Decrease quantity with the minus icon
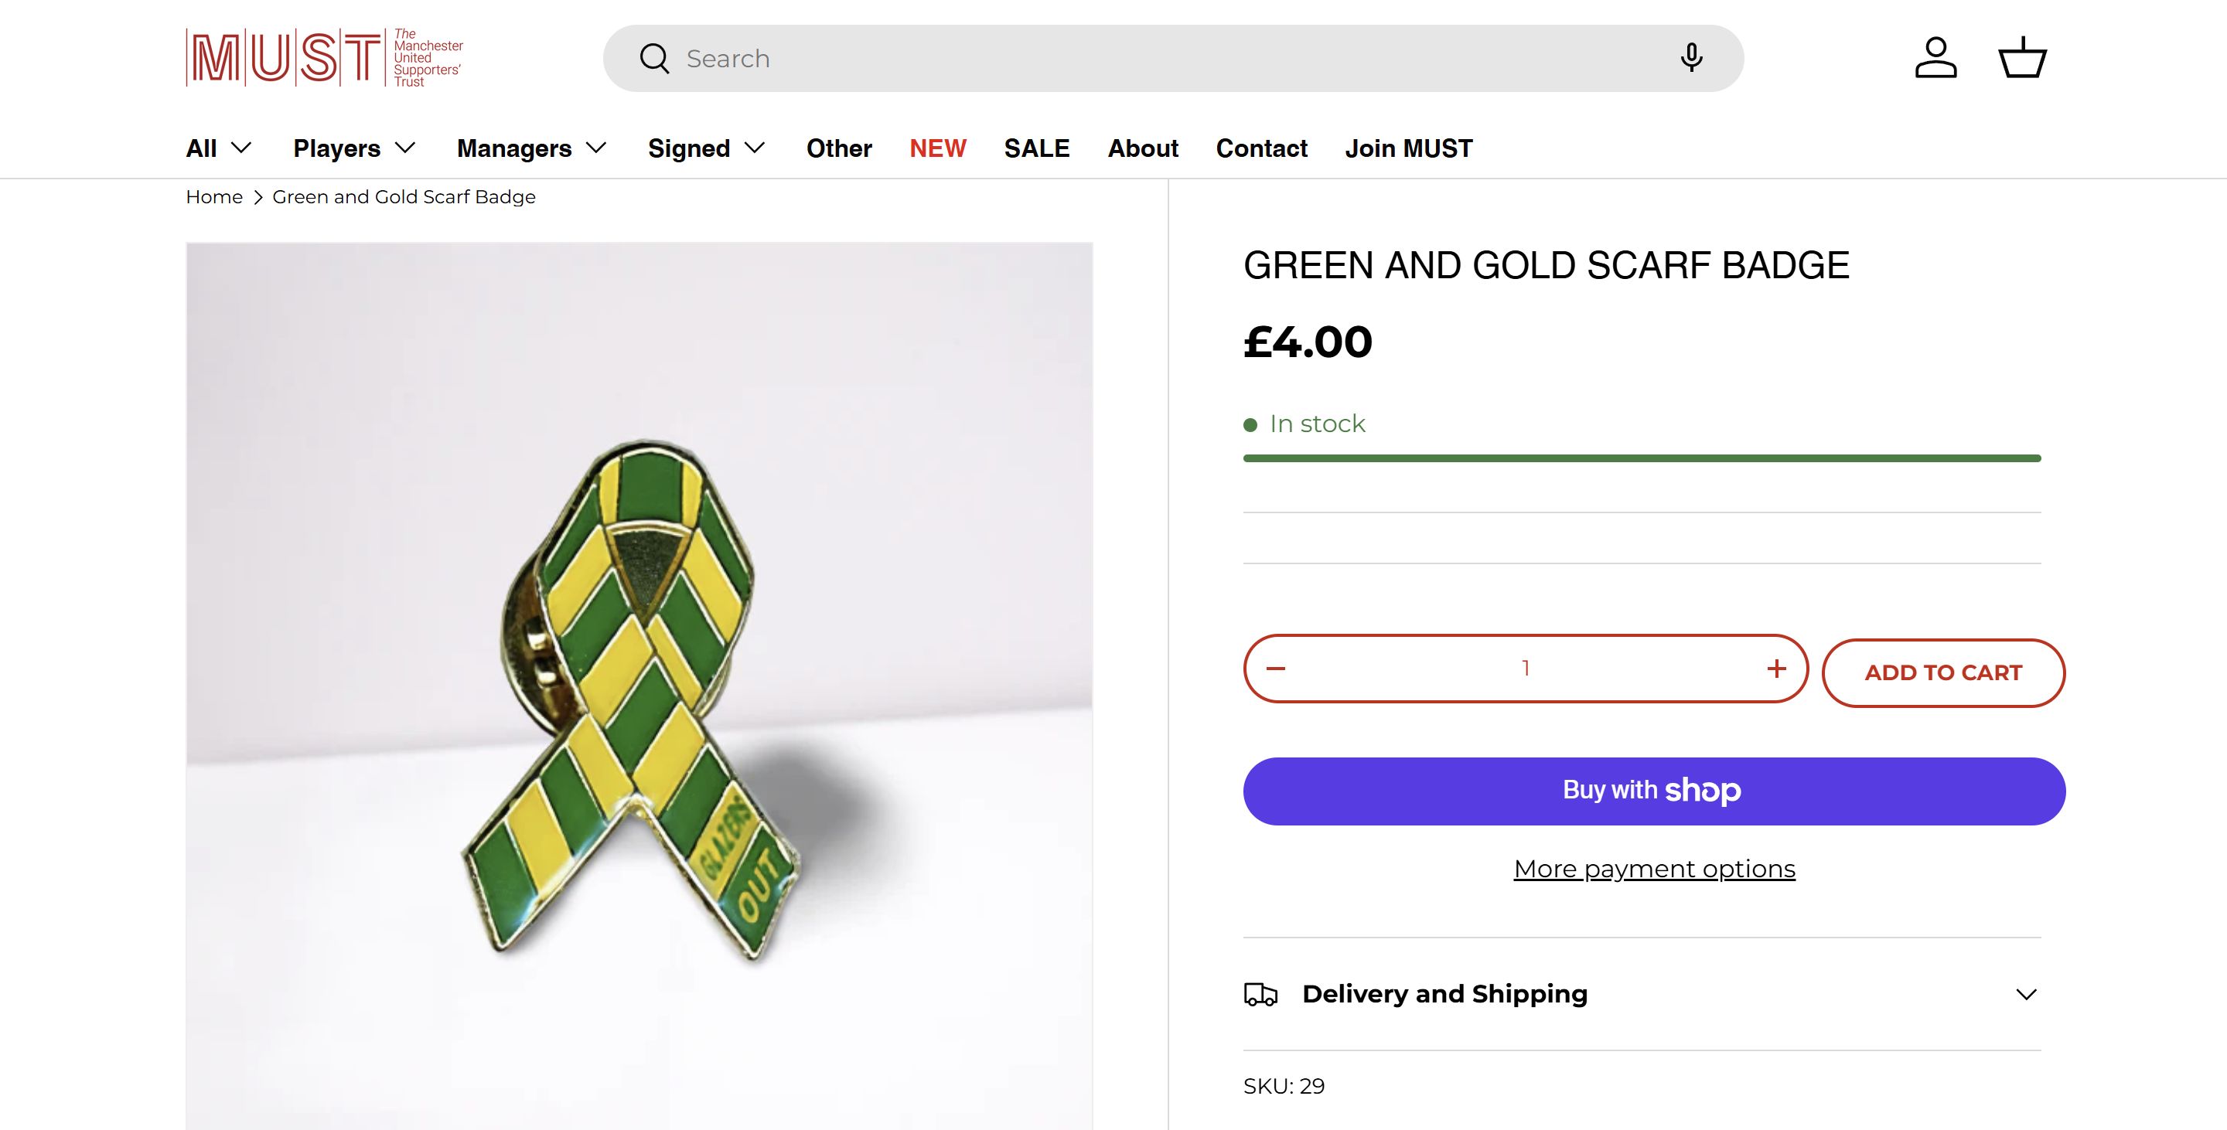 tap(1276, 669)
